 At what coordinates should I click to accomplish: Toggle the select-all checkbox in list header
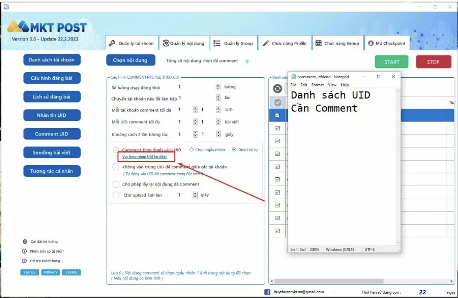coord(278,102)
